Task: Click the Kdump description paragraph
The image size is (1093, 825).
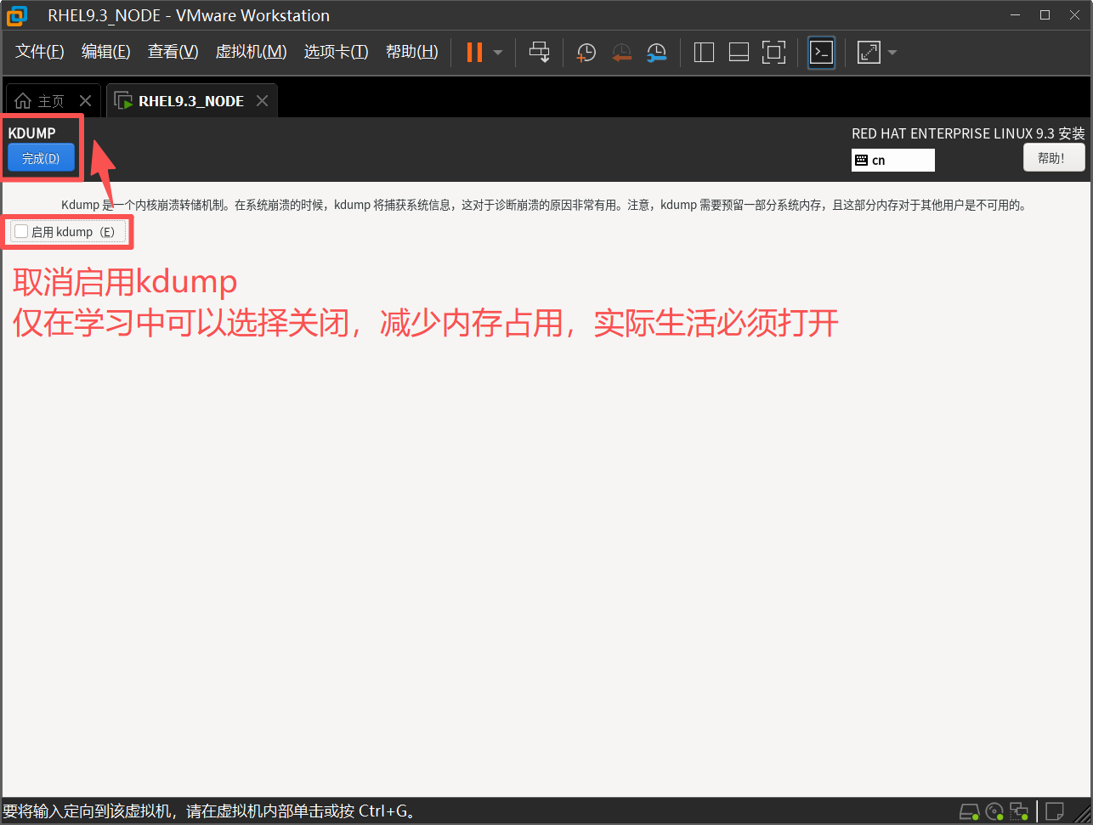Action: (544, 205)
